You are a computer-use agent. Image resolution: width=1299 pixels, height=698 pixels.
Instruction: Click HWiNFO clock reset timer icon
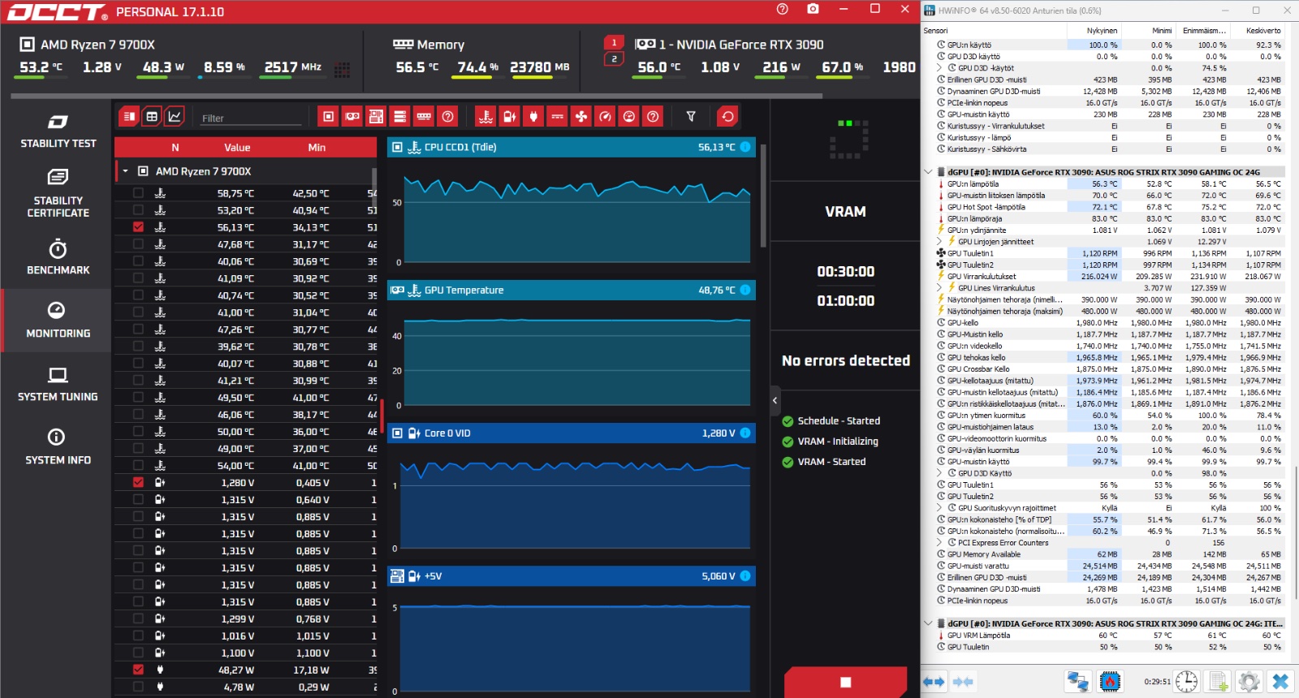tap(1187, 682)
